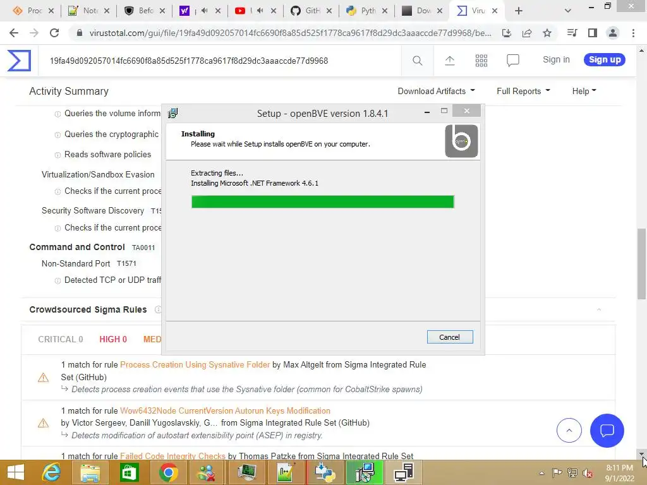Click the setup window title bar installer icon
Screen dimensions: 647x485
pos(173,113)
